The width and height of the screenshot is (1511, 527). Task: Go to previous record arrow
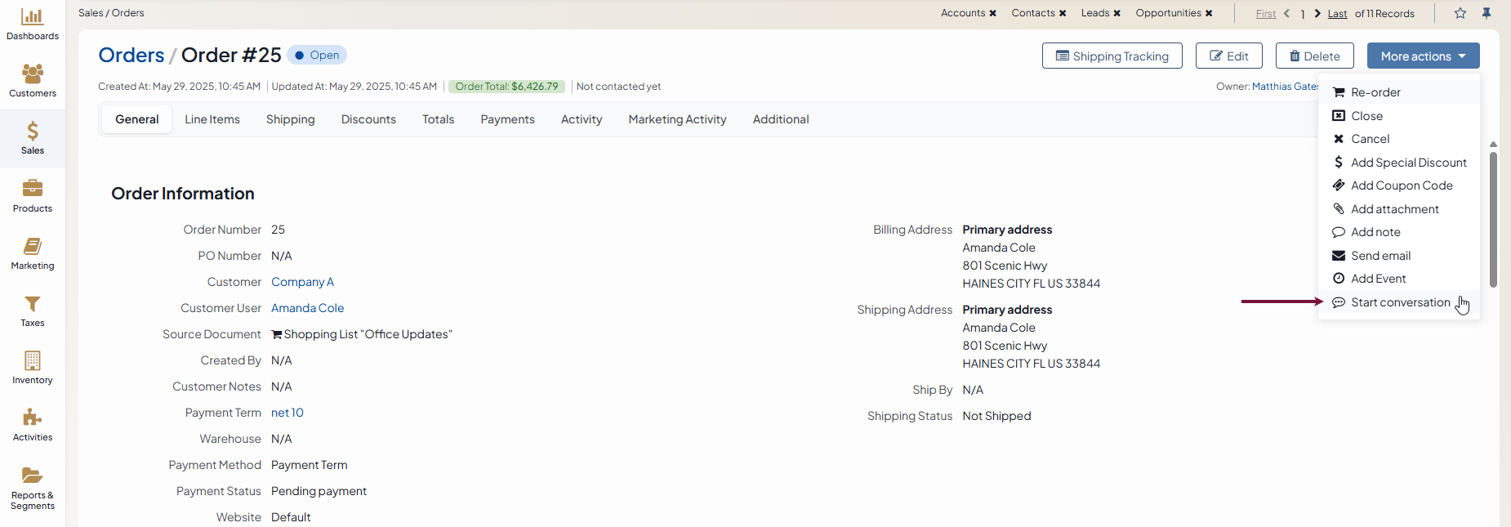pyautogui.click(x=1287, y=13)
